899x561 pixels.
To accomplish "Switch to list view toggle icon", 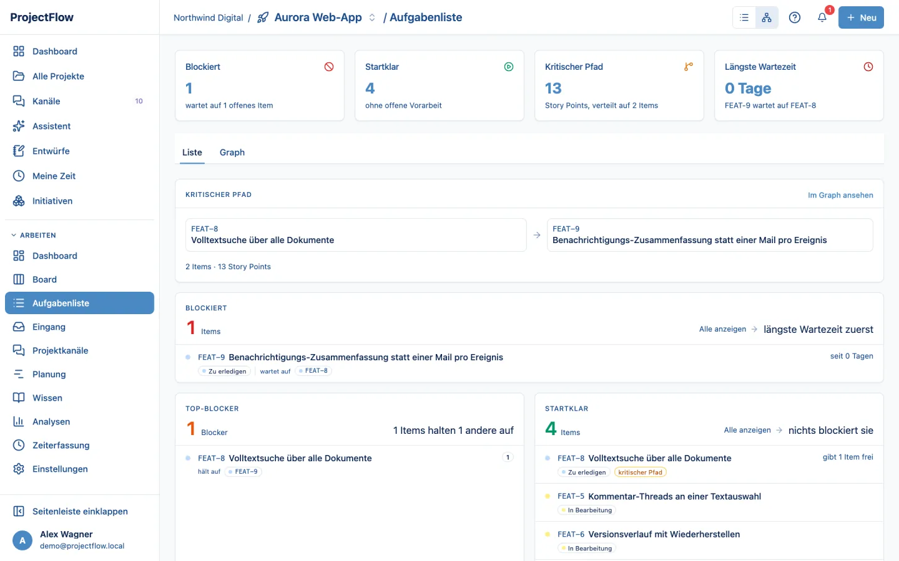I will 744,17.
